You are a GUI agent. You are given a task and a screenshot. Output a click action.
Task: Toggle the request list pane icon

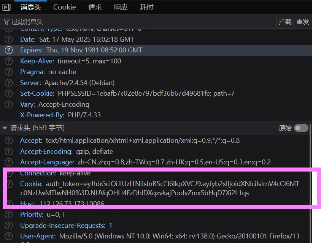6,7
